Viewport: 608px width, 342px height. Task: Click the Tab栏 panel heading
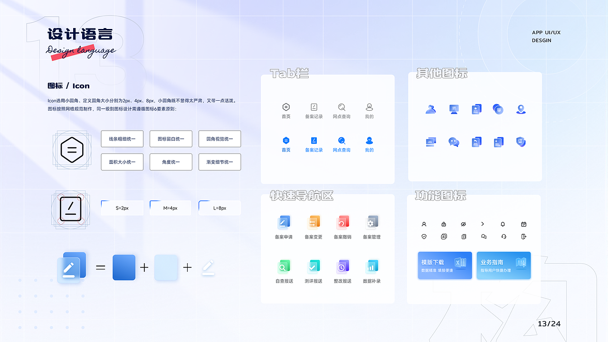point(289,73)
